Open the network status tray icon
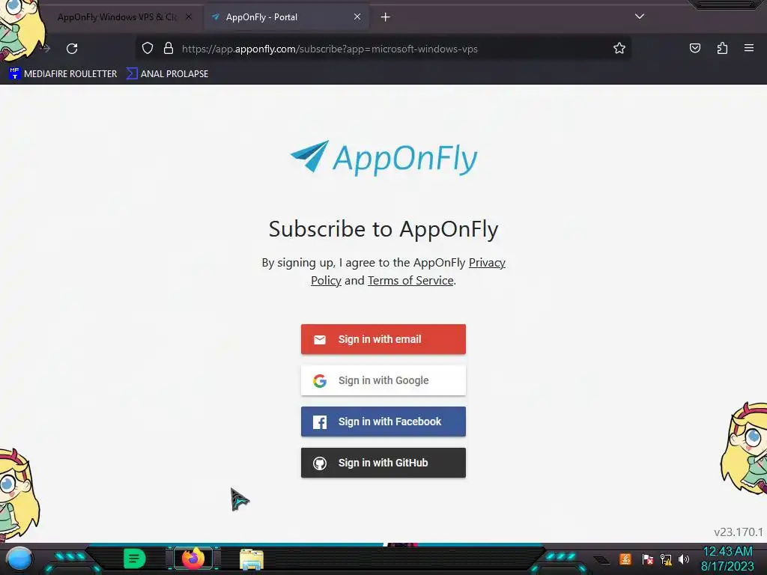The width and height of the screenshot is (767, 575). (x=665, y=559)
